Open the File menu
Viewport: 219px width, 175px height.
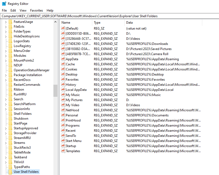point(4,10)
